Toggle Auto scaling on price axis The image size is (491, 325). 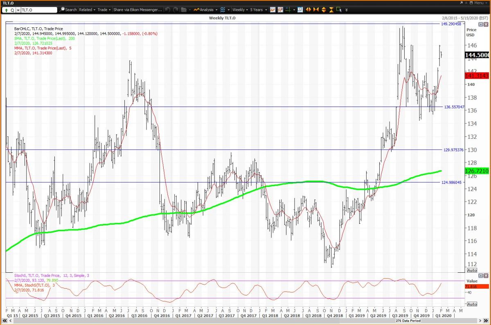(x=472, y=270)
